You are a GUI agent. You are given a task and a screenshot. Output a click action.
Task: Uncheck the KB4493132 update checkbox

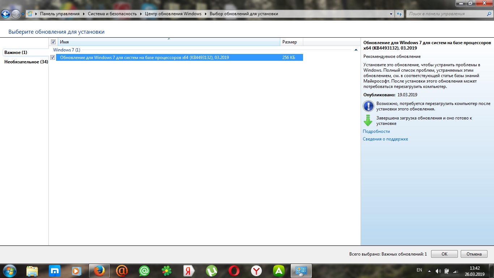tap(53, 57)
